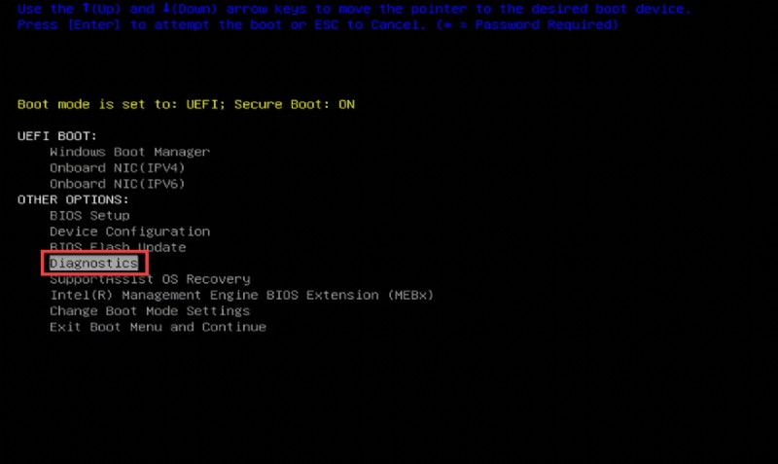The width and height of the screenshot is (778, 464).
Task: Open Intel(R) Management Engine BIOS Extension (MEBx)
Action: click(x=241, y=295)
